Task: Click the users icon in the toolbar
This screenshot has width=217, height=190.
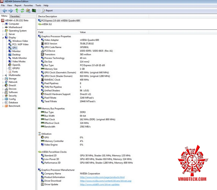Action: [x=28, y=11]
